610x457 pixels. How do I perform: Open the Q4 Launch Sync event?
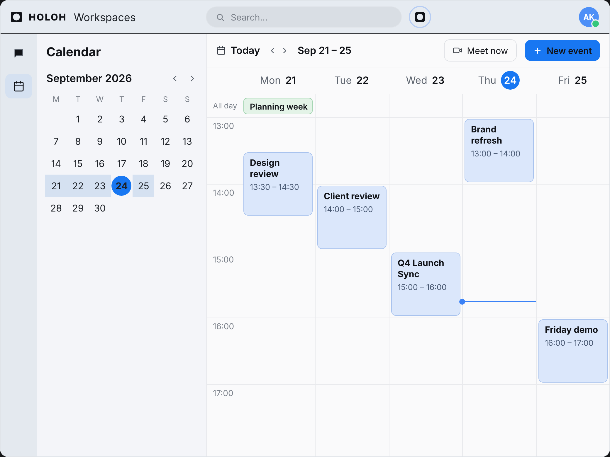(x=426, y=284)
